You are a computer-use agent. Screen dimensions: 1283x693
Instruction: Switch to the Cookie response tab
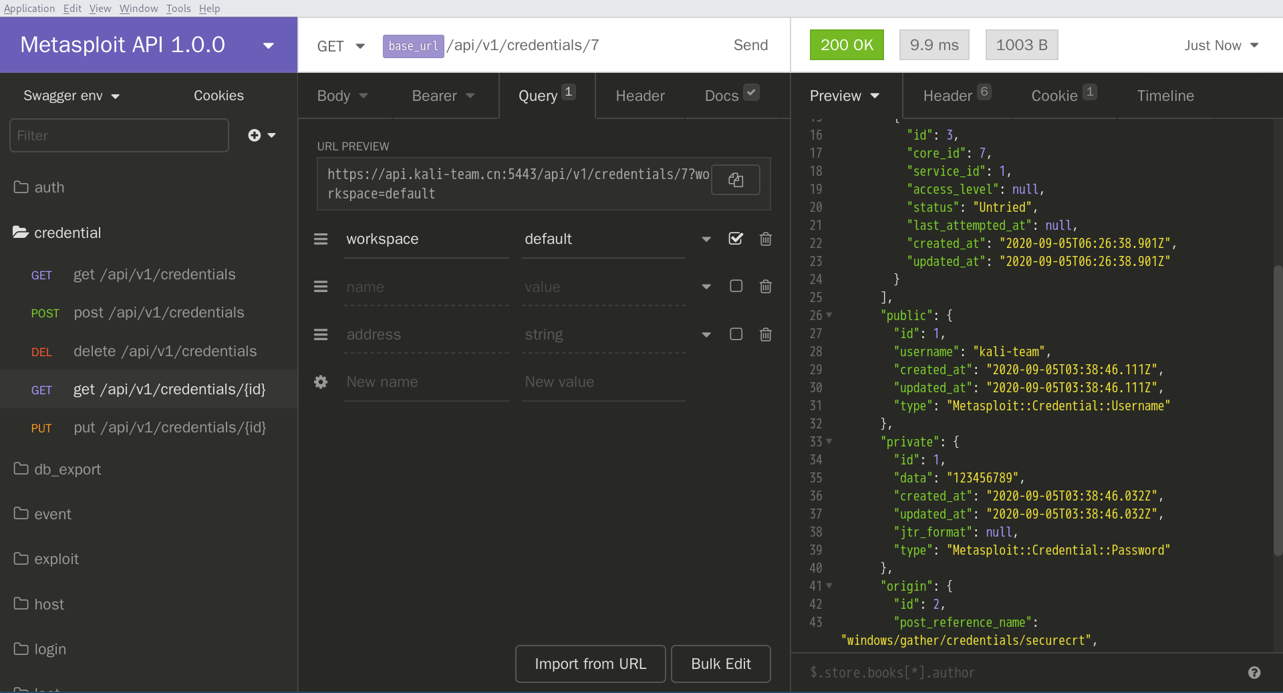1063,96
